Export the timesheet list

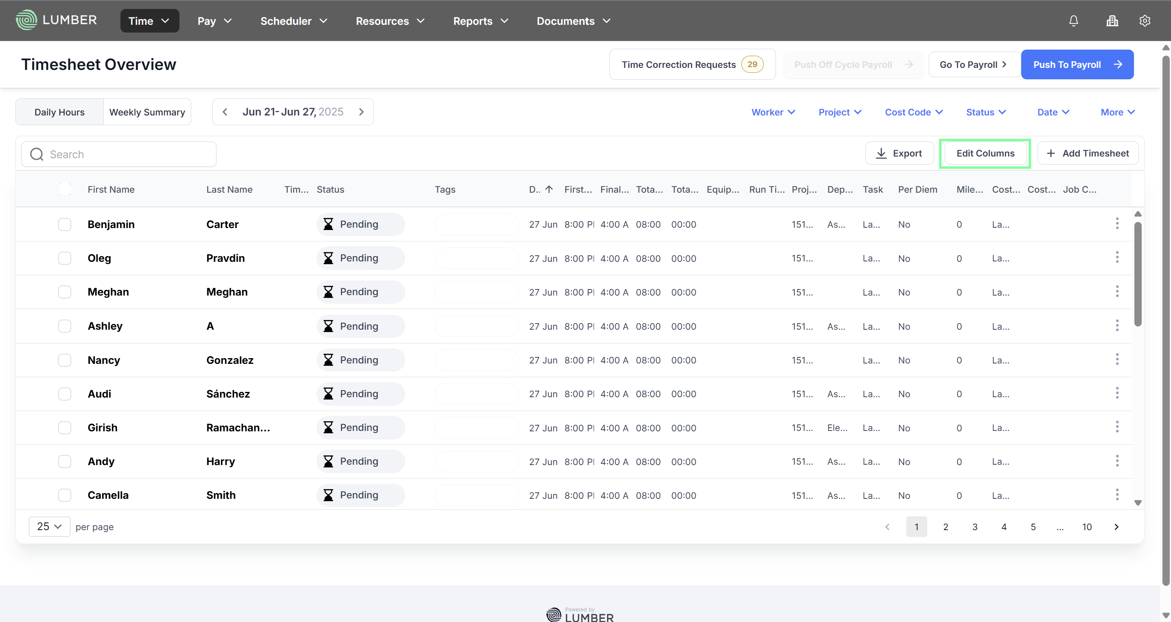tap(899, 153)
